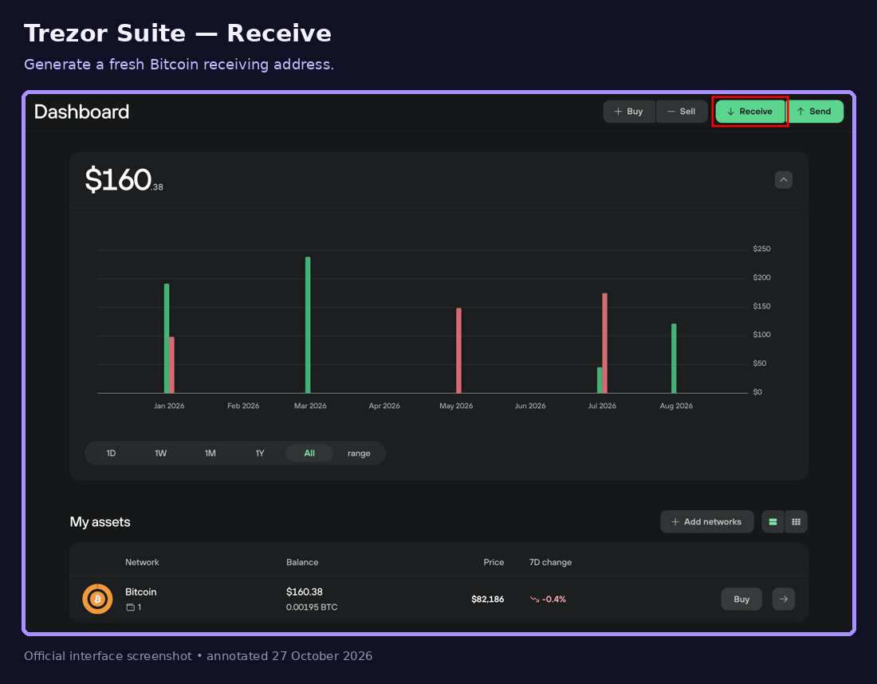The height and width of the screenshot is (684, 877).
Task: Click the Bitcoin coin logo
Action: point(97,599)
